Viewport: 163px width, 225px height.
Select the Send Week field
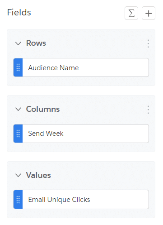coord(81,134)
